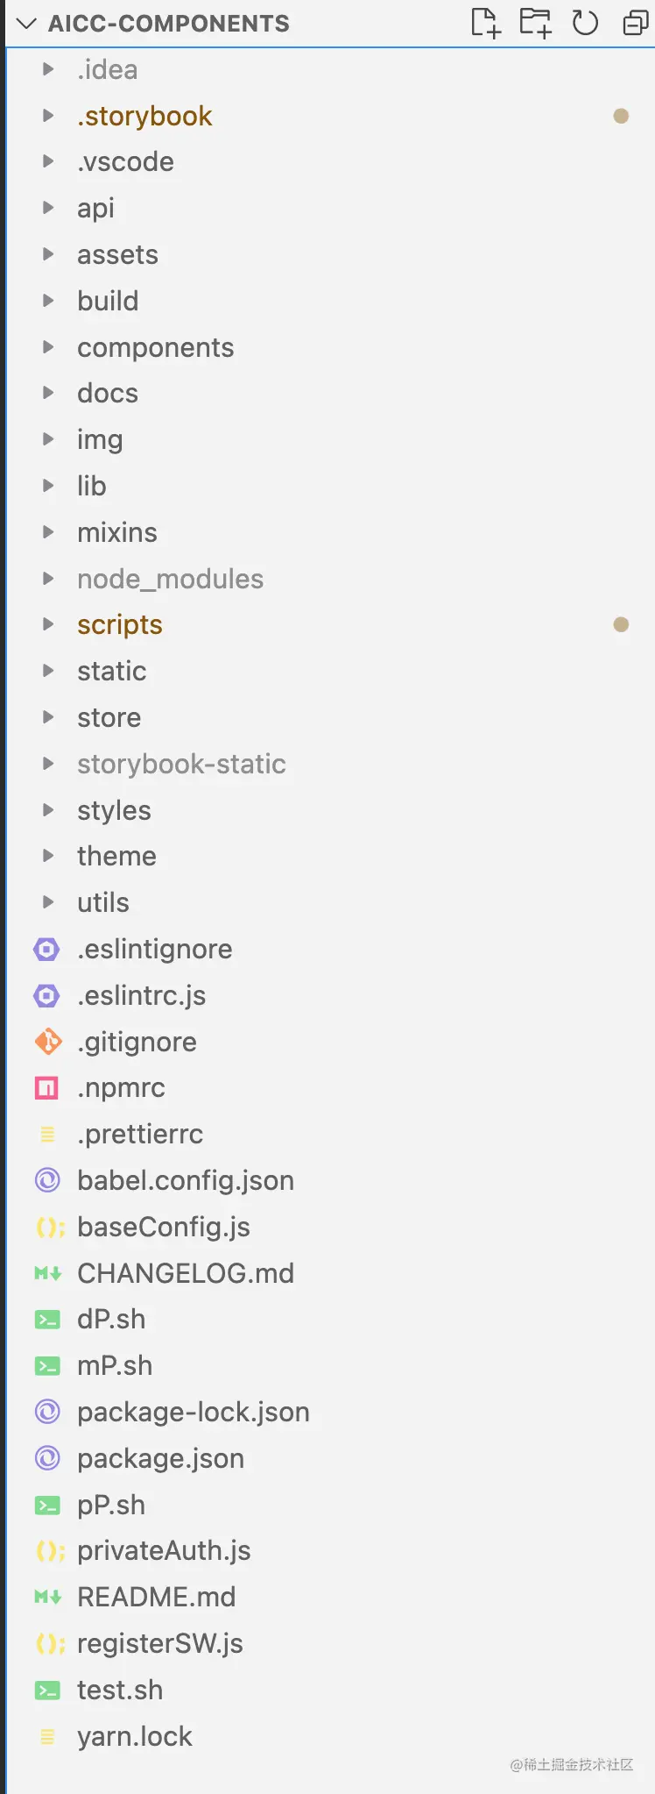Click the New Folder icon
The image size is (655, 1794).
pos(535,23)
